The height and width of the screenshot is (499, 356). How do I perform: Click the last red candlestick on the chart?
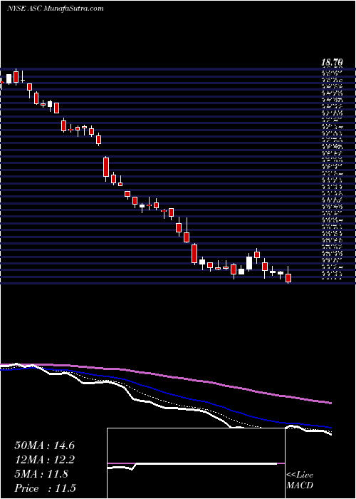pyautogui.click(x=288, y=277)
